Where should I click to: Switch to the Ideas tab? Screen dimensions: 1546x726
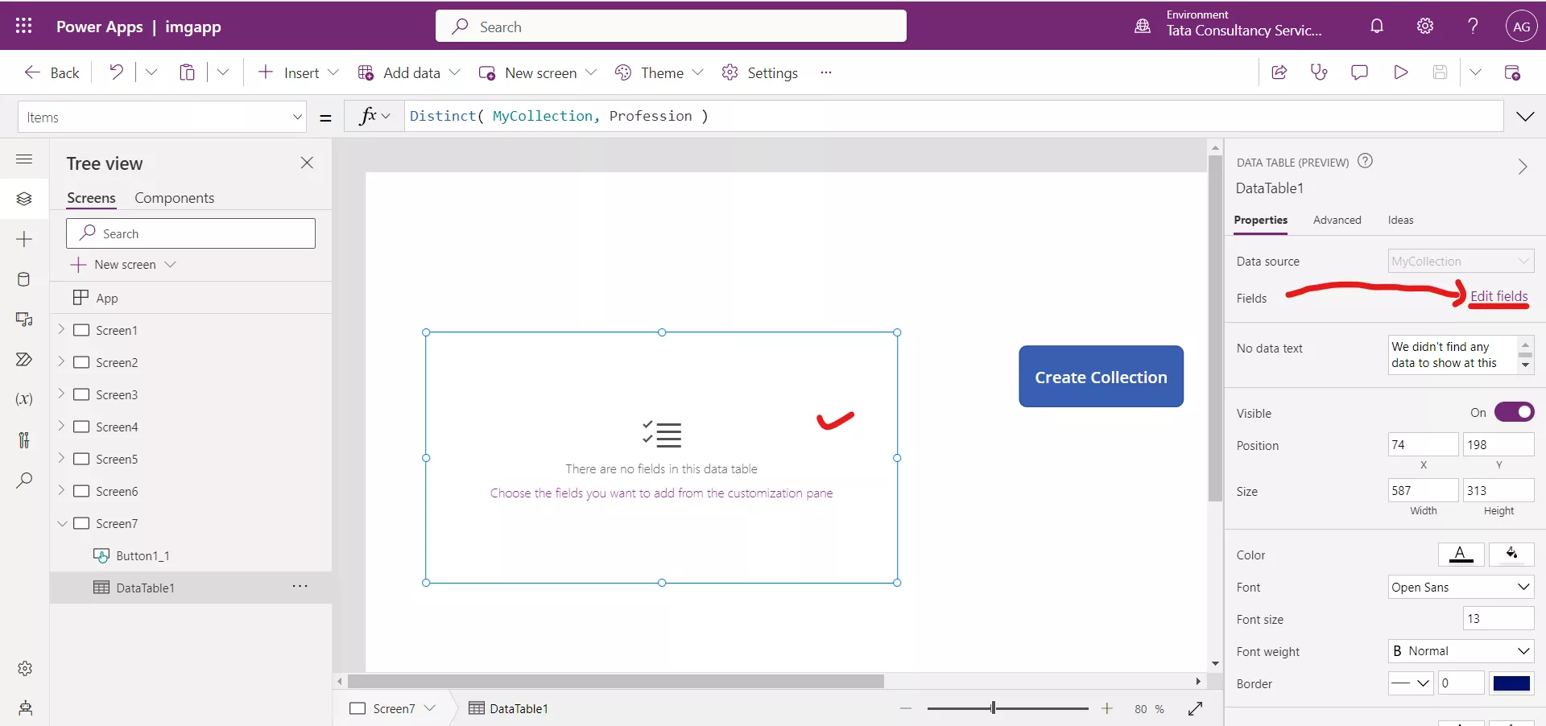pos(1400,220)
